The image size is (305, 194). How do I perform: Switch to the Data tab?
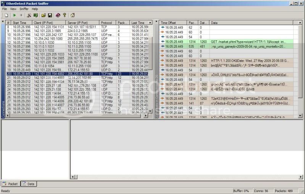tap(28, 184)
